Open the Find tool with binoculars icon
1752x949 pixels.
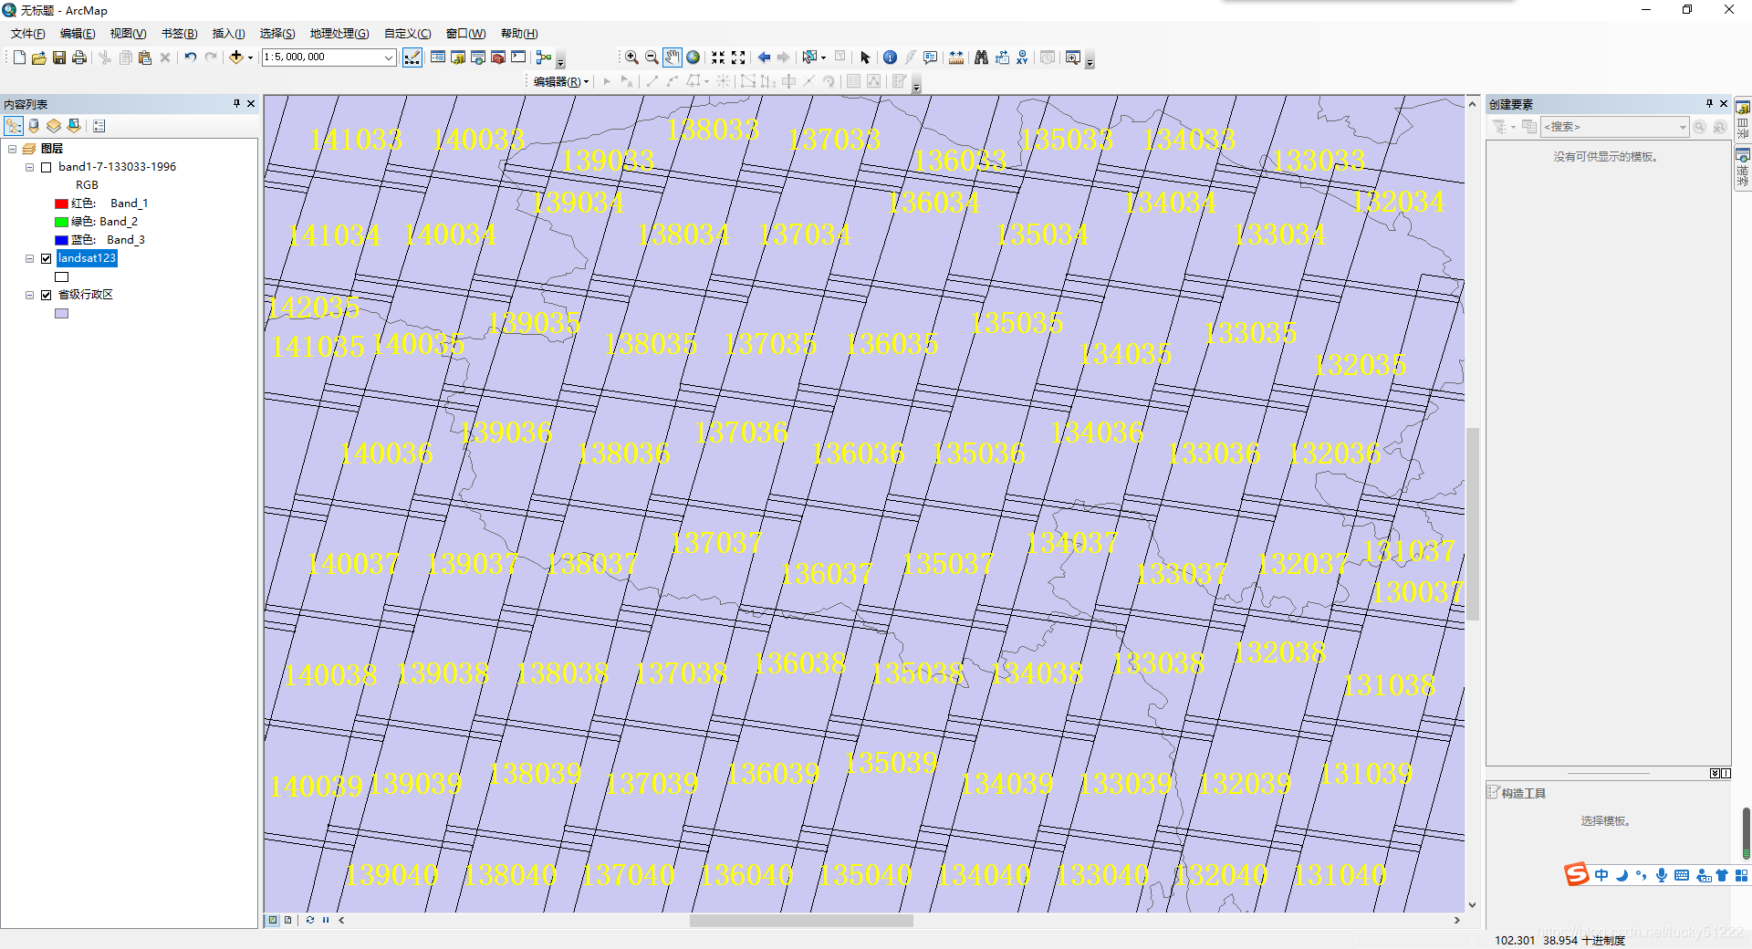981,57
